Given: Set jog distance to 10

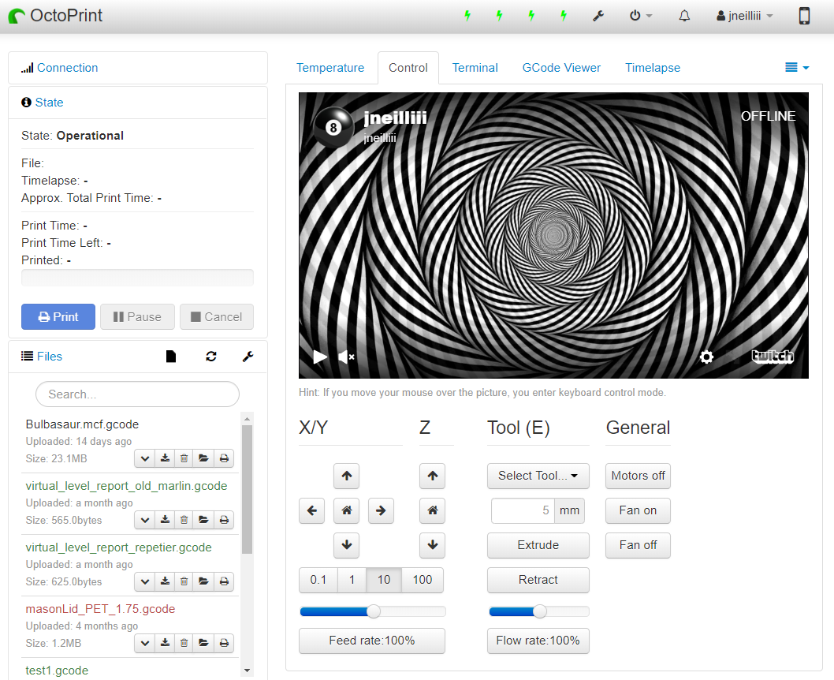Looking at the screenshot, I should [x=384, y=580].
